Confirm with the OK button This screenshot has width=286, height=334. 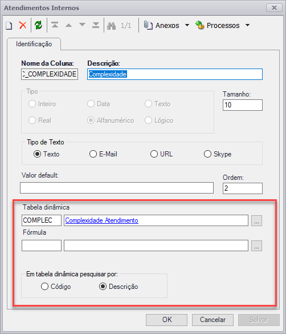(166, 320)
